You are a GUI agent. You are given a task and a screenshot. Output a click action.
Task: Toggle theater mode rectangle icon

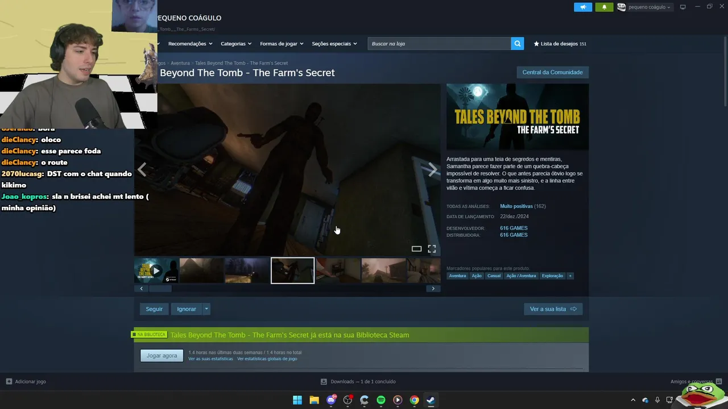(416, 249)
